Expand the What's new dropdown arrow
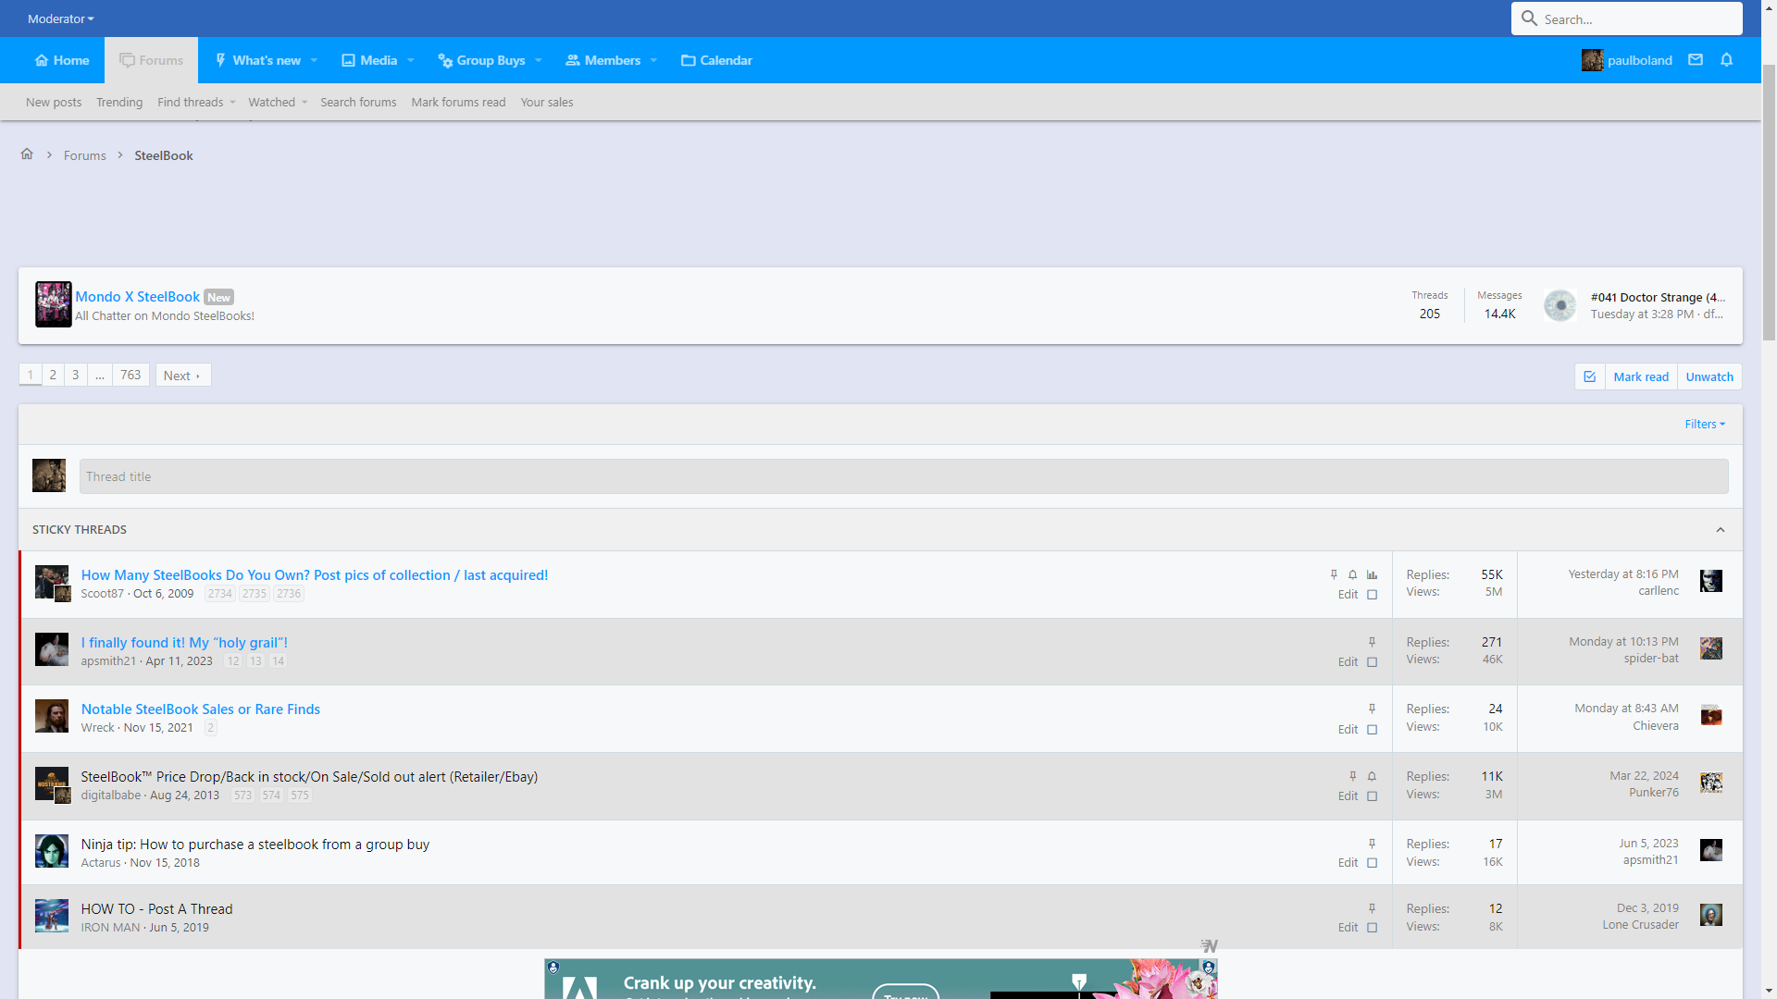1777x999 pixels. [314, 60]
